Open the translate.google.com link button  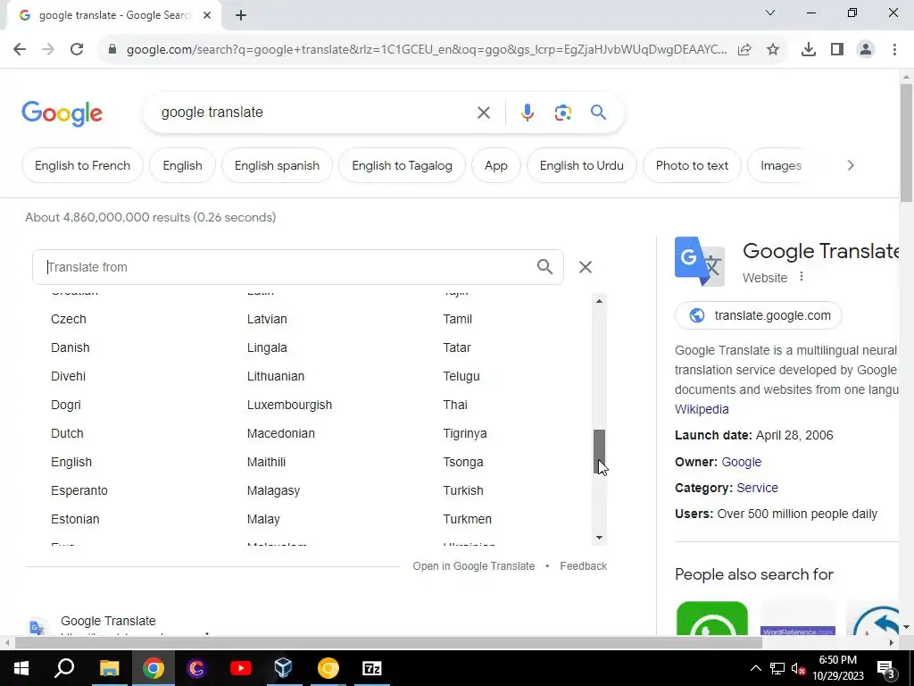(758, 315)
